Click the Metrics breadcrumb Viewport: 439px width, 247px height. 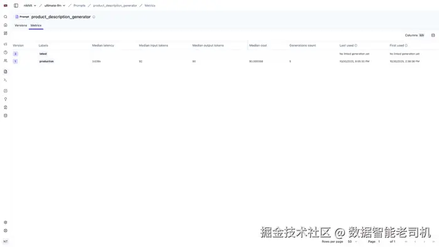(150, 6)
